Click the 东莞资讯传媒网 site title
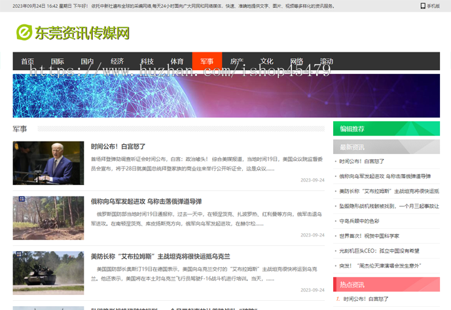Image resolution: width=451 pixels, height=310 pixels. [82, 33]
